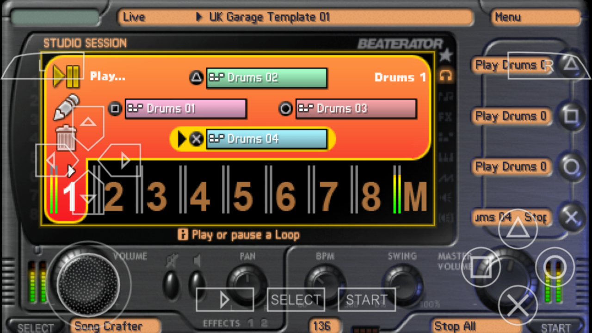The width and height of the screenshot is (592, 333).
Task: Select the pencil edit icon
Action: click(x=66, y=107)
